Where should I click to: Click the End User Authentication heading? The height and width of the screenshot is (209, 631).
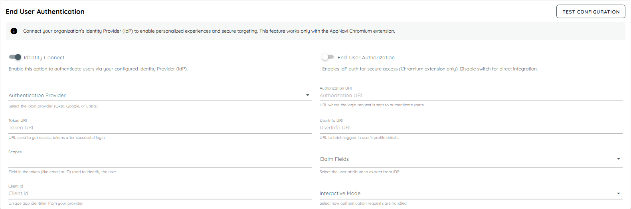pos(45,12)
